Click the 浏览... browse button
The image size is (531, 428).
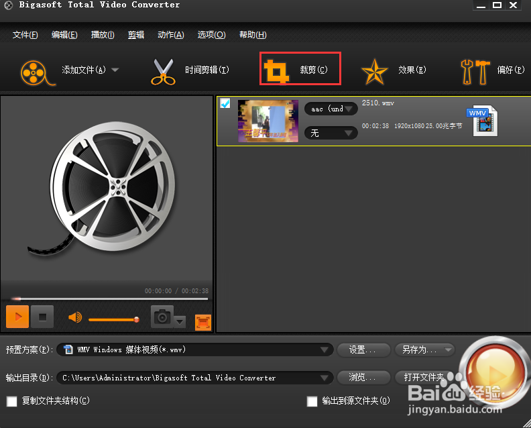pos(363,377)
